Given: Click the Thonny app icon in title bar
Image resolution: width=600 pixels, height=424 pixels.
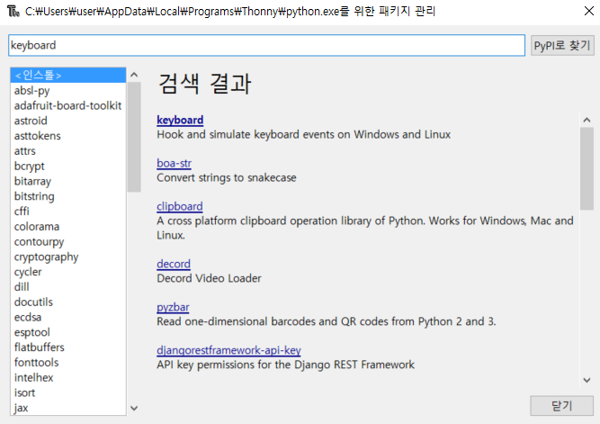Looking at the screenshot, I should [13, 11].
